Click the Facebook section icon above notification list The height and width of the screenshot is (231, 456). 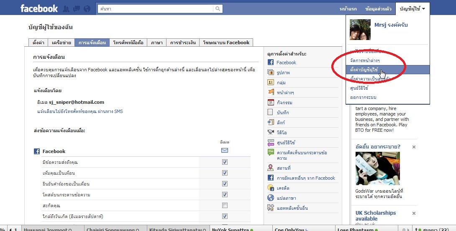click(x=37, y=151)
